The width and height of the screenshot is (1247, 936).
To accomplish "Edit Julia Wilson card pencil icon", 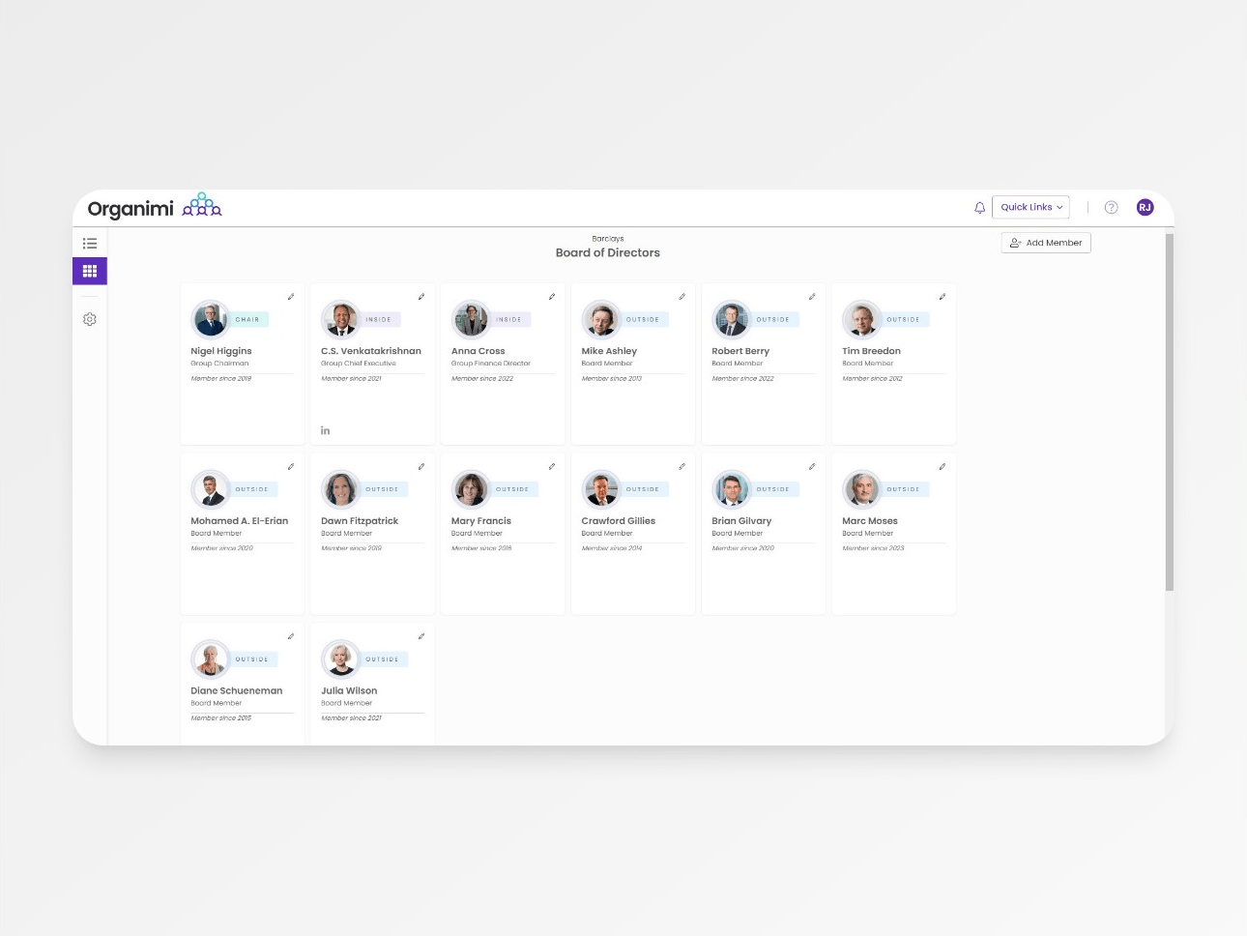I will coord(420,636).
